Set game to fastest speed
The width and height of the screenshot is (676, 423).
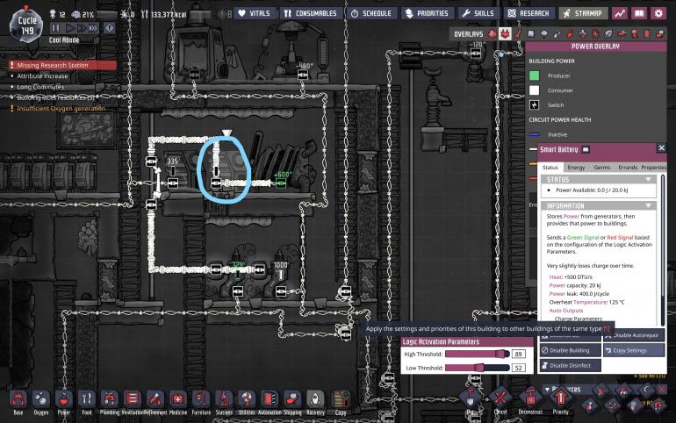pos(93,28)
